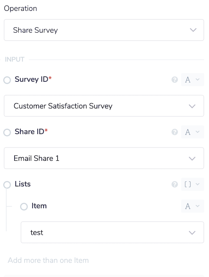Open help tooltip for Share ID
Image resolution: width=209 pixels, height=277 pixels.
(174, 132)
